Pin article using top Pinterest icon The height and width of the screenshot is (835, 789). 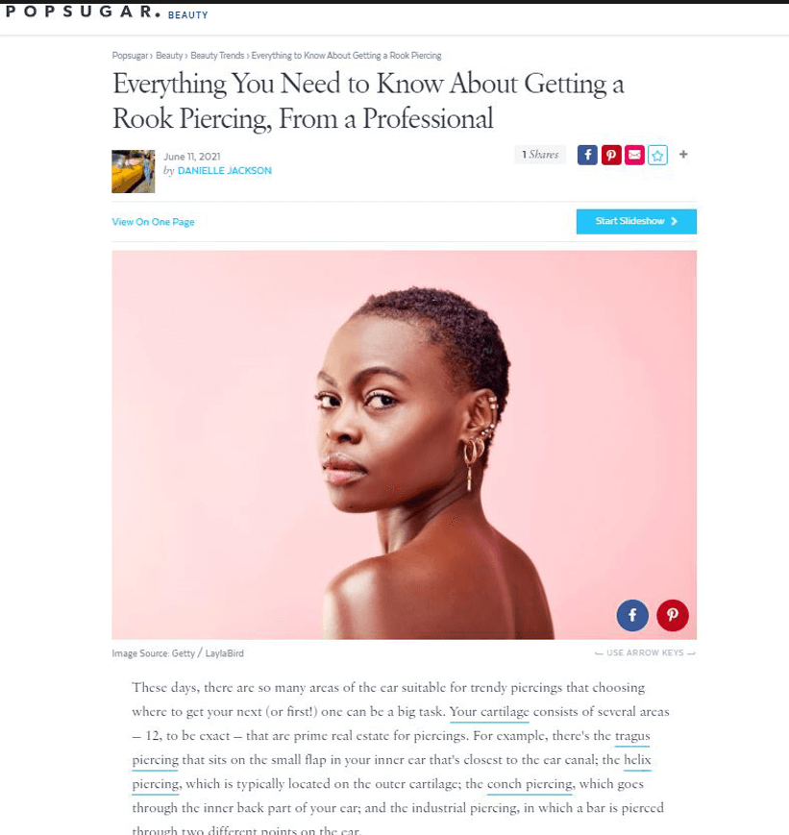click(611, 155)
